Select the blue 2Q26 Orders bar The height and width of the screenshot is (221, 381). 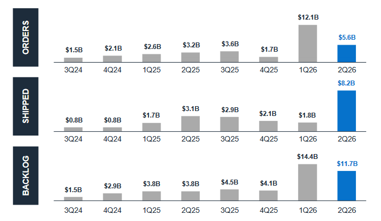pos(347,53)
